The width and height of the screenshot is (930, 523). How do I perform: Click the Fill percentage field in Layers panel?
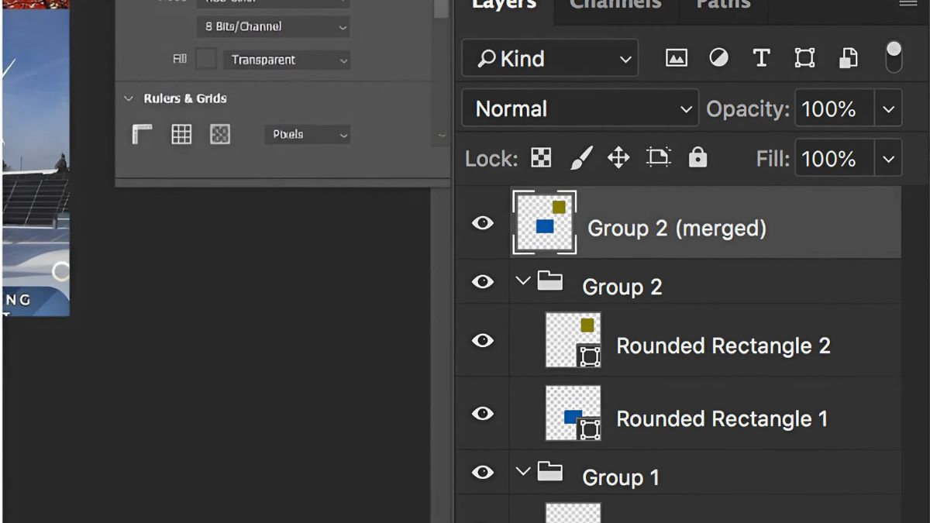pyautogui.click(x=835, y=159)
